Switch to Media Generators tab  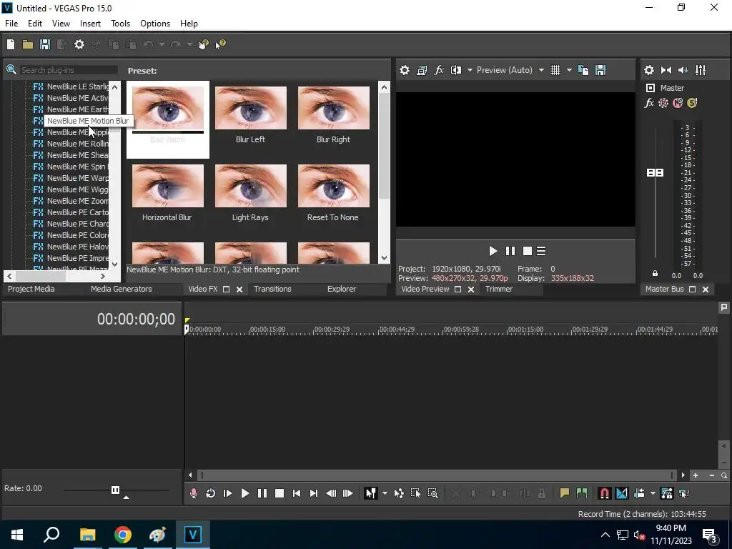[x=122, y=289]
